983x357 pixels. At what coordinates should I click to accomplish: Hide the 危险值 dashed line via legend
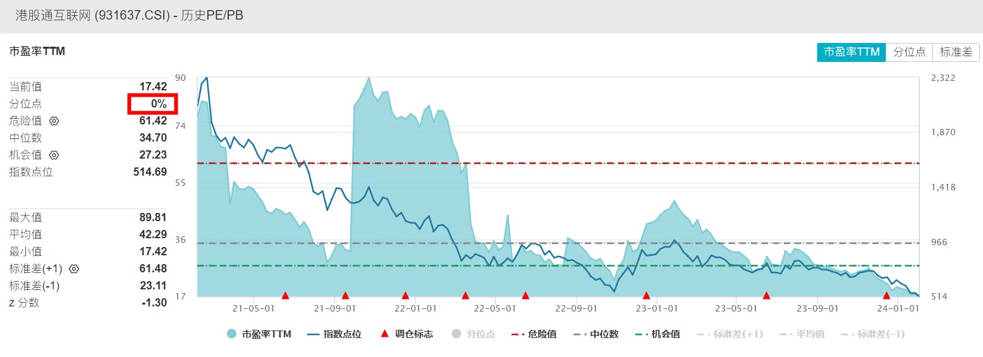(x=534, y=334)
